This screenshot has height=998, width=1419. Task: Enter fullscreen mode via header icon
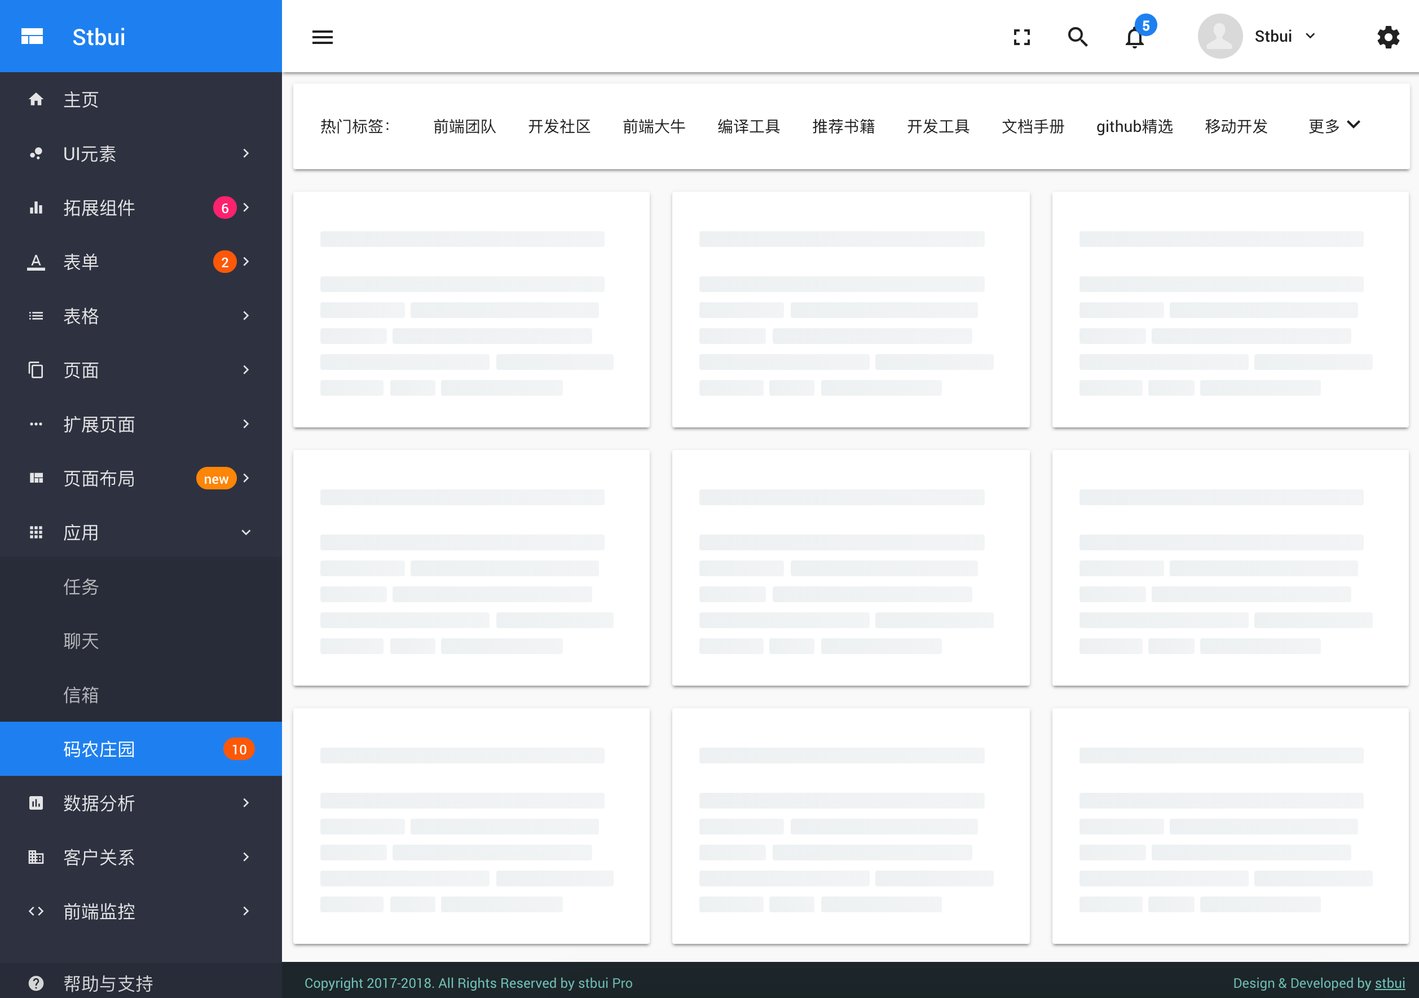[x=1021, y=37]
